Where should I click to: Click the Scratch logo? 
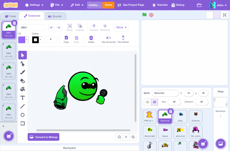10,5
